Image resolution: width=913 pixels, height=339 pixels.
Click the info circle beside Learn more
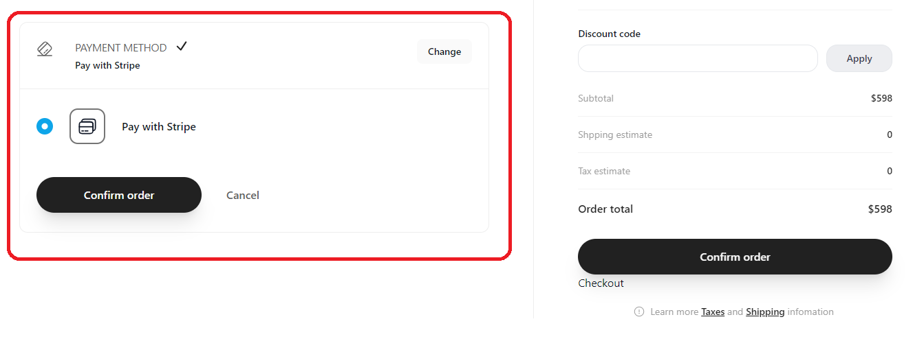pyautogui.click(x=639, y=312)
